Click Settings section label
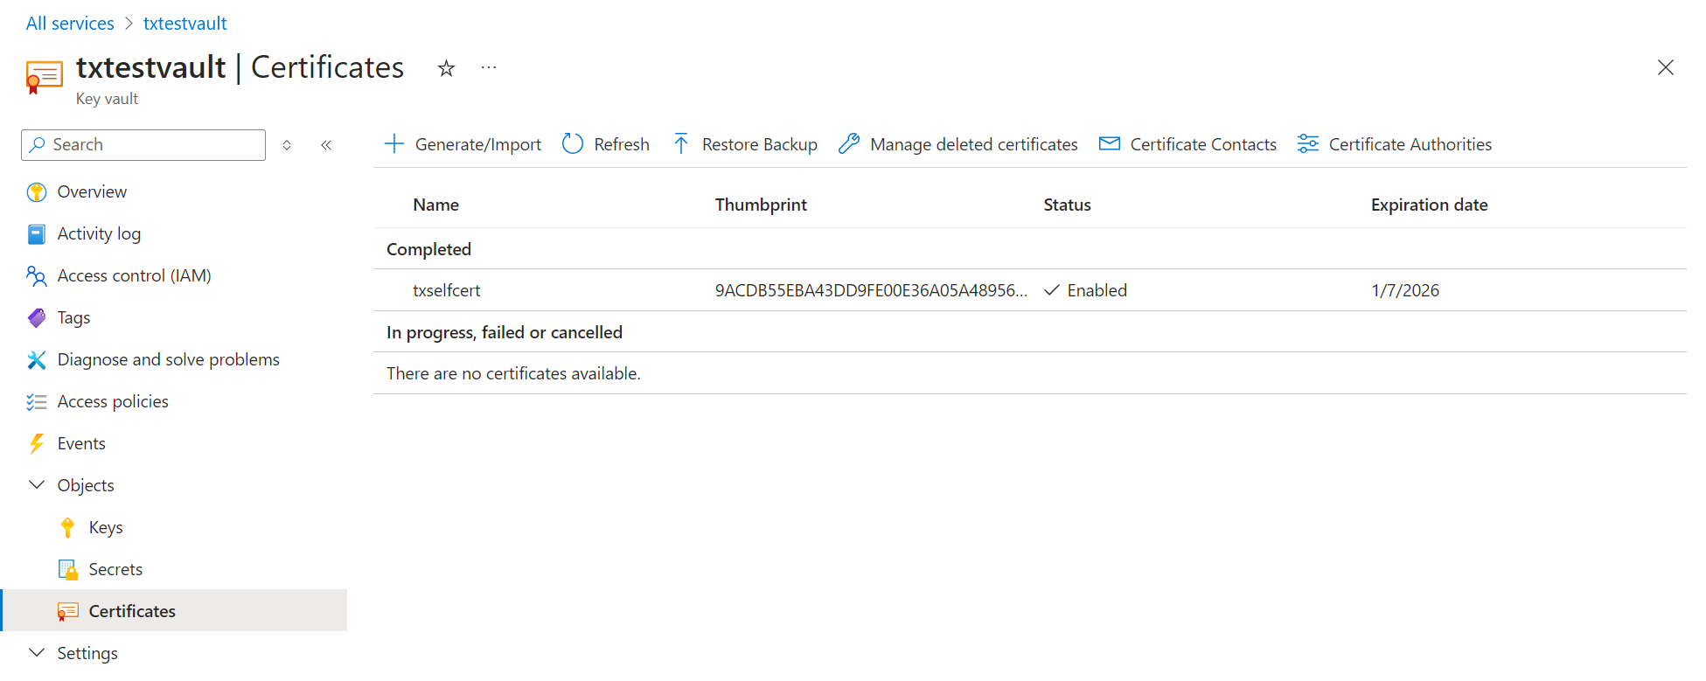Image resolution: width=1706 pixels, height=681 pixels. (87, 653)
